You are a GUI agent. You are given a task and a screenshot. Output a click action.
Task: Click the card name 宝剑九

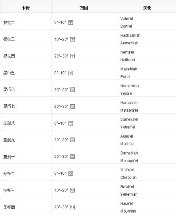tap(9, 140)
